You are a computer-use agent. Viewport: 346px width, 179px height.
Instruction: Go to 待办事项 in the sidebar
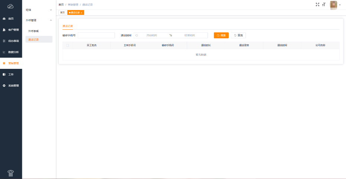[x=11, y=41]
